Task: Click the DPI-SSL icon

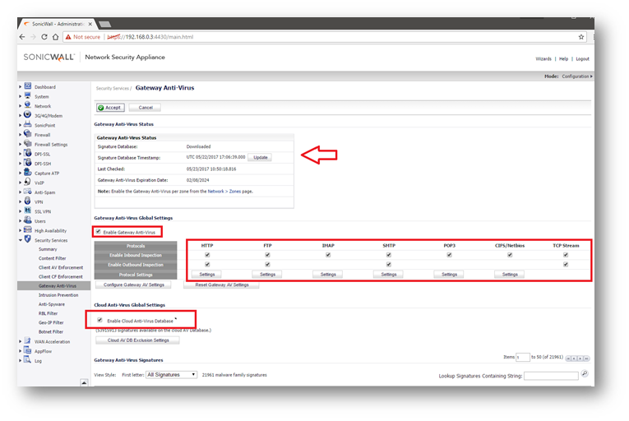Action: click(x=28, y=153)
